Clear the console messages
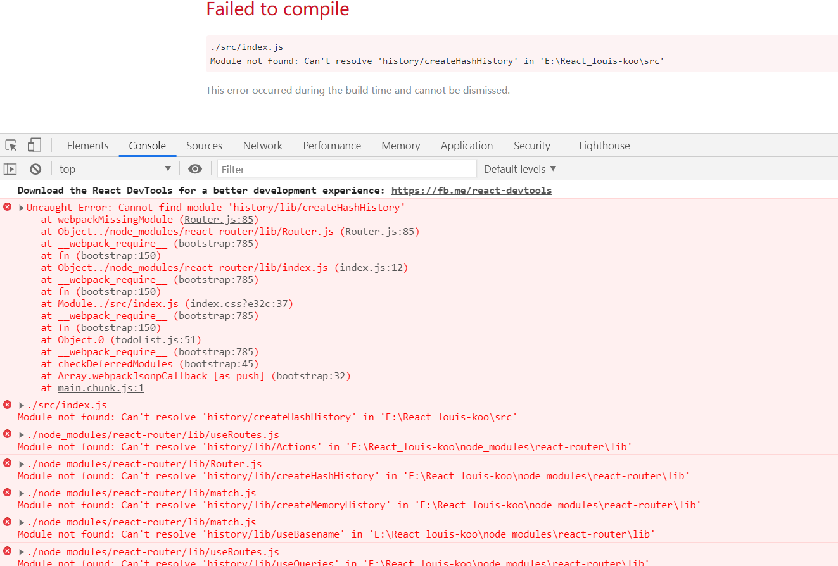This screenshot has height=566, width=838. pyautogui.click(x=35, y=168)
